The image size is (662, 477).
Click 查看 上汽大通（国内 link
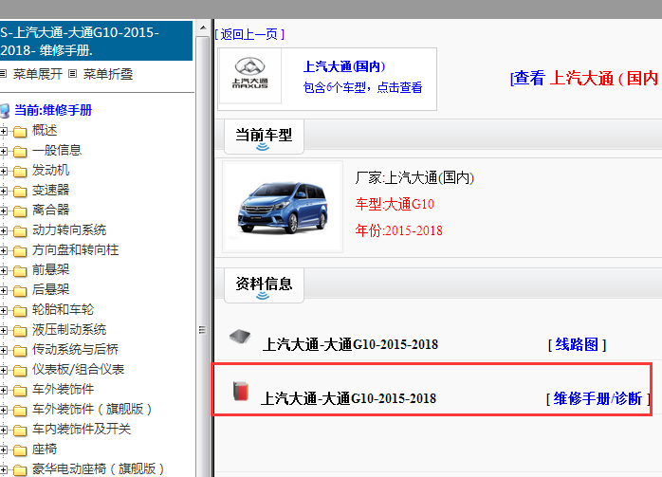click(585, 79)
